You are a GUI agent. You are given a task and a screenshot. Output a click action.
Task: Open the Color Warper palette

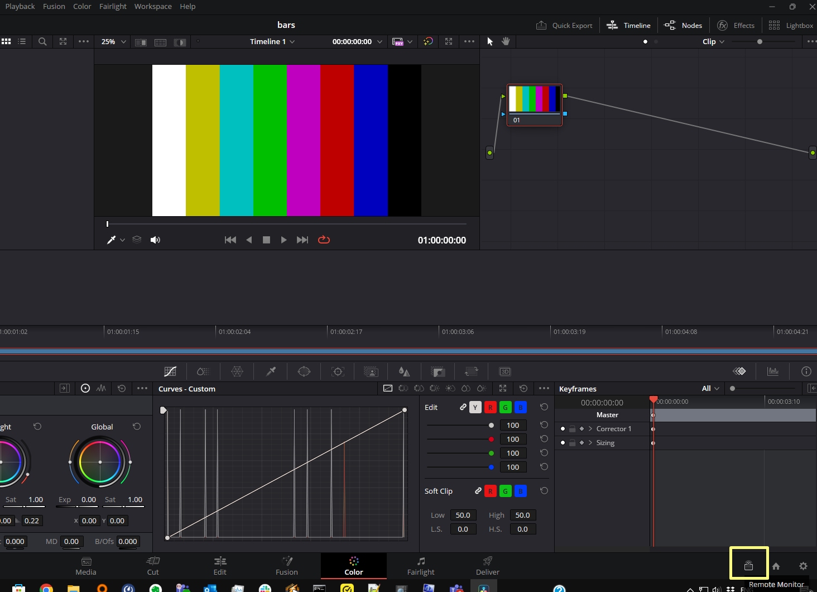click(237, 371)
